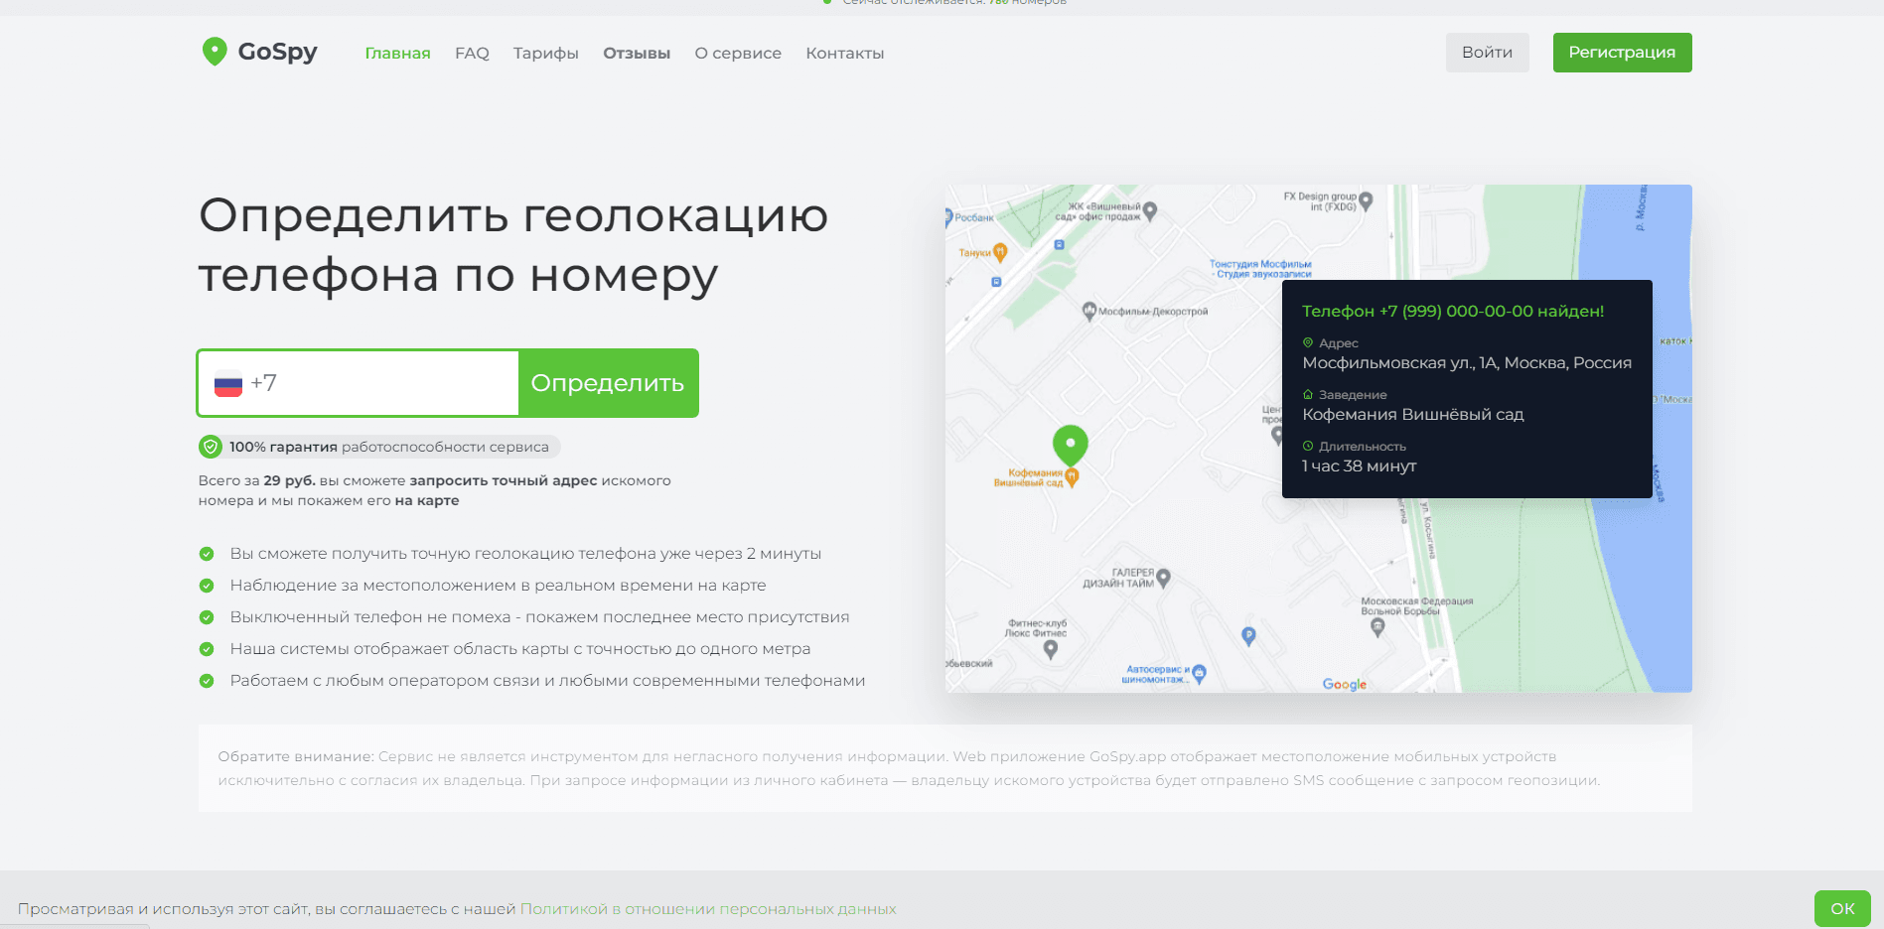Click the GoSpy green pin logo
The image size is (1884, 929).
(x=214, y=52)
